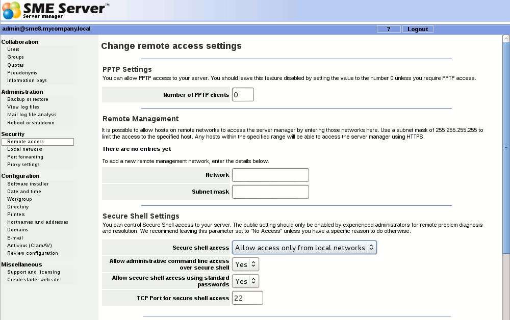Click 'There are no entries yet' text
The height and width of the screenshot is (320, 510).
click(x=137, y=149)
